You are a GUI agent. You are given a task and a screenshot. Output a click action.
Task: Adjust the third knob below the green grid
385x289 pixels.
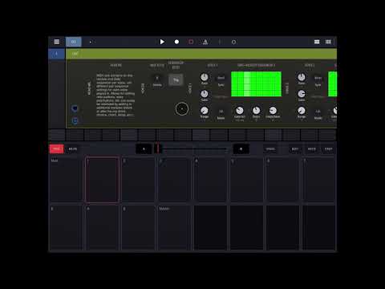point(273,110)
